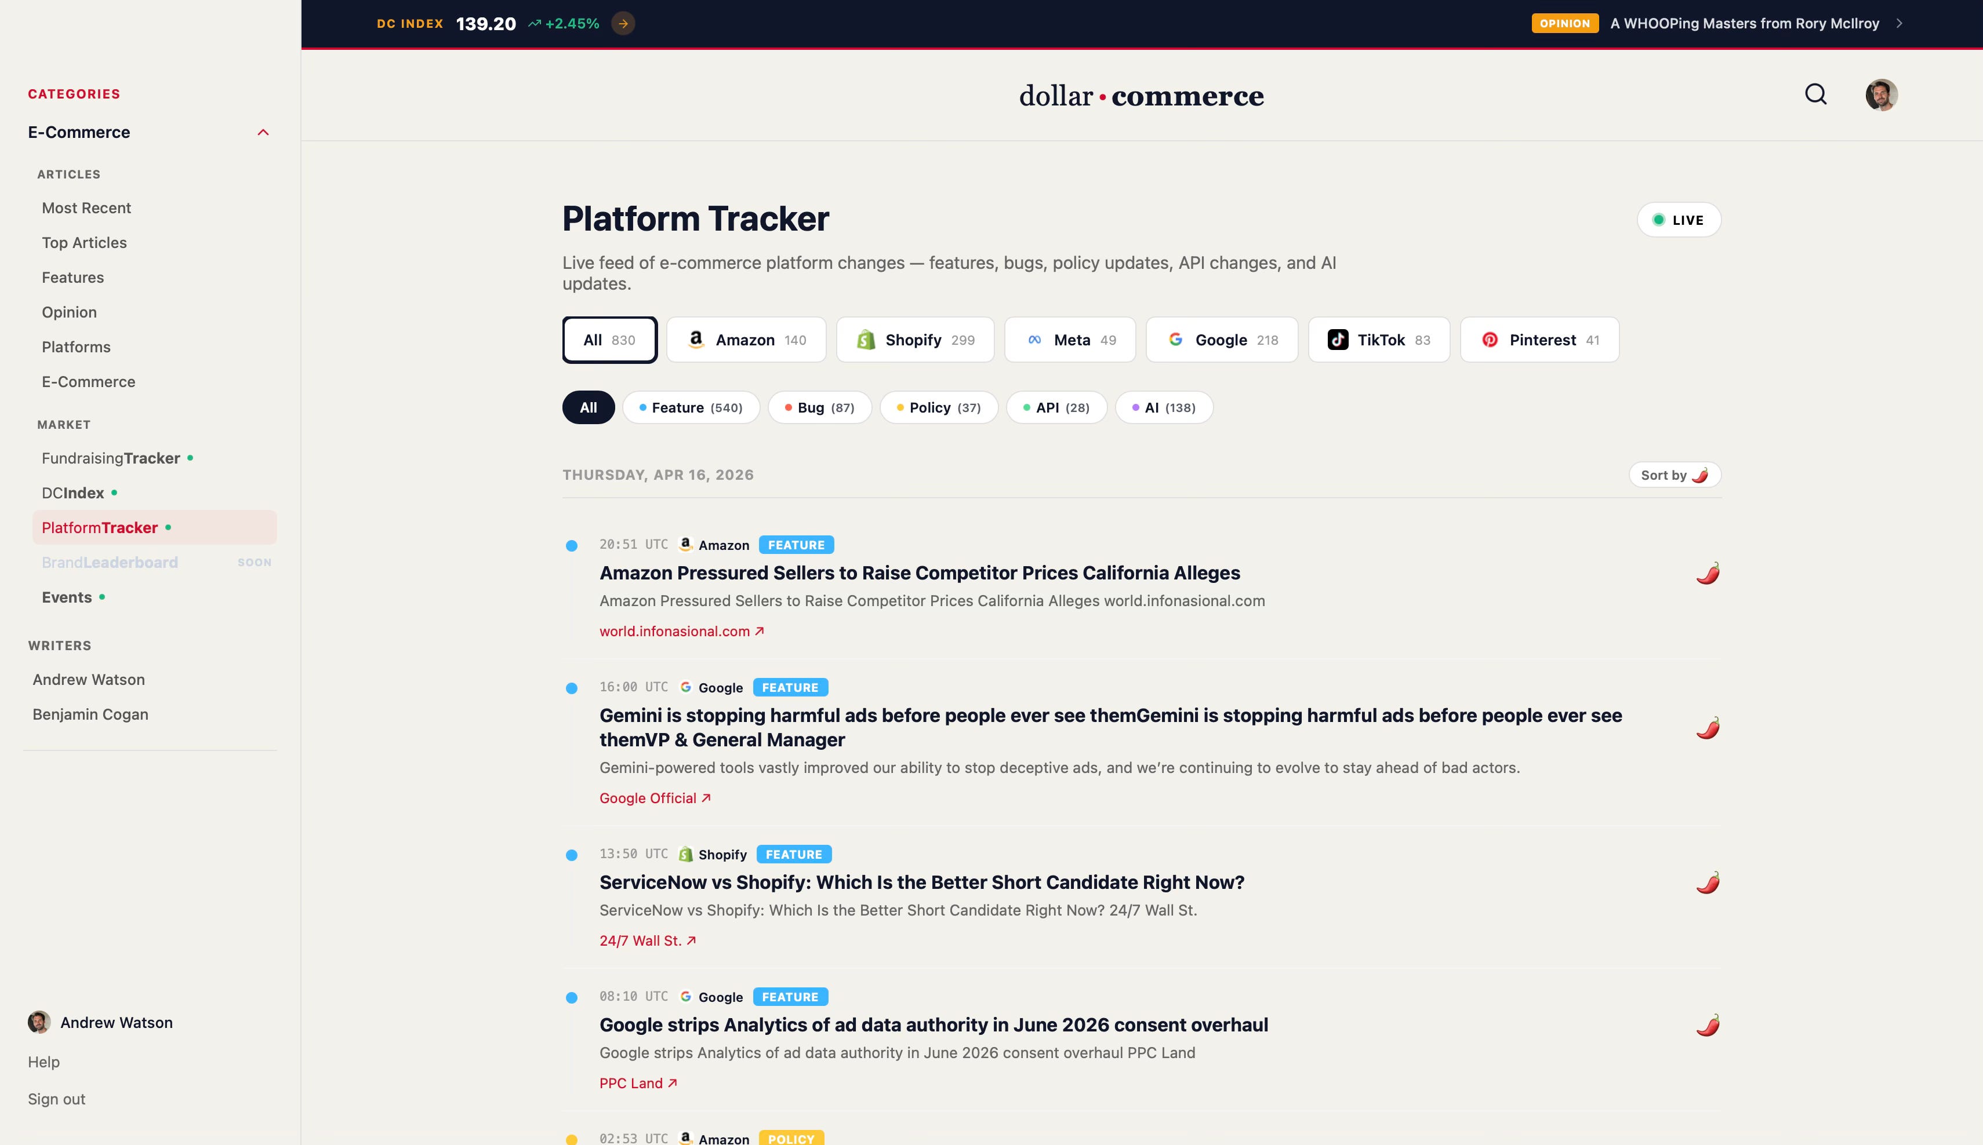
Task: Open the Sort by chili dropdown
Action: [1675, 475]
